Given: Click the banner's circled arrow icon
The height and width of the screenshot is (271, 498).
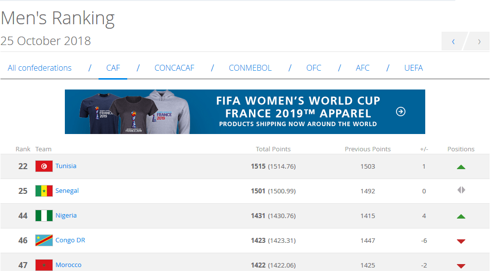Looking at the screenshot, I should tap(401, 112).
